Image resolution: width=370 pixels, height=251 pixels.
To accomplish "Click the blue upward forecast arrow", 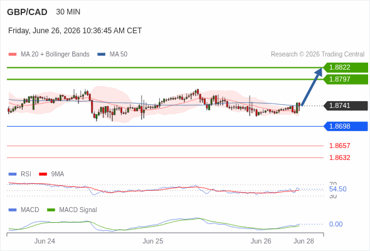I will click(x=312, y=87).
